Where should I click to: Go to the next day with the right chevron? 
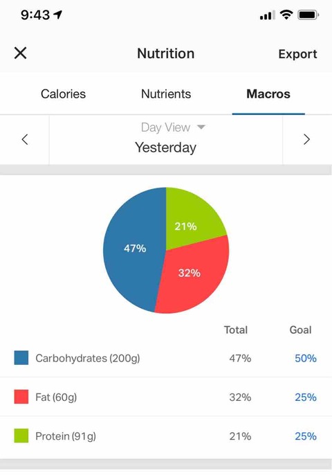(306, 139)
